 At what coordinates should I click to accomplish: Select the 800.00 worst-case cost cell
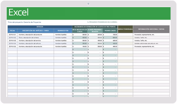tap(110, 38)
